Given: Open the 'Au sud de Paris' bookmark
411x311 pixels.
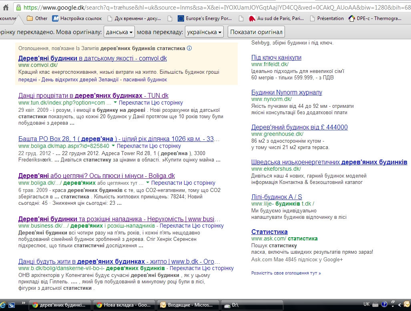Looking at the screenshot, I should point(276,18).
